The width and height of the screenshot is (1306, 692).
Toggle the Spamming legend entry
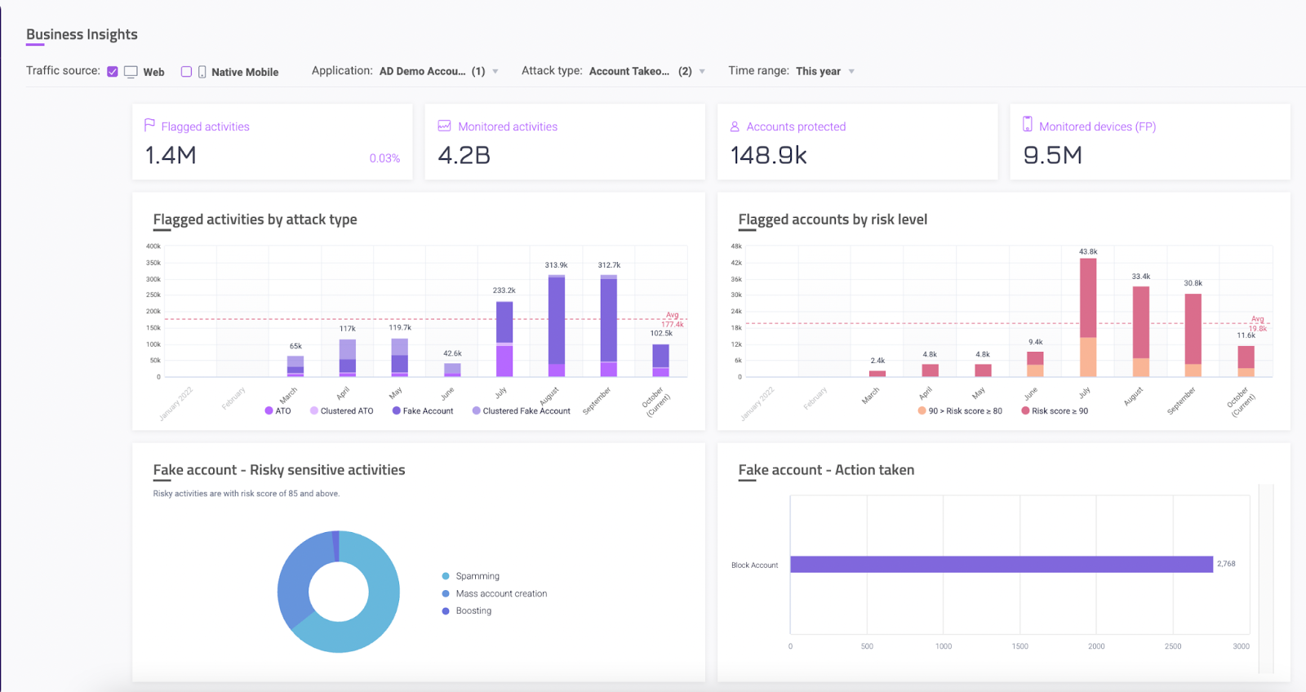pyautogui.click(x=471, y=576)
